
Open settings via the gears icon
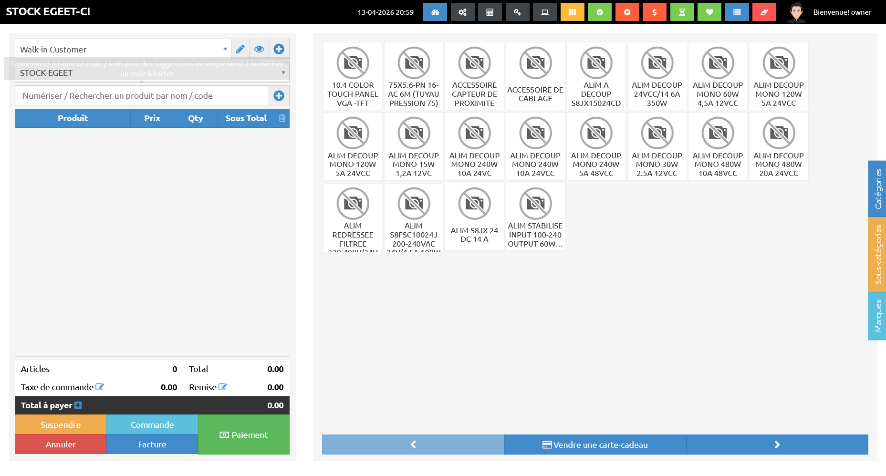pos(462,12)
